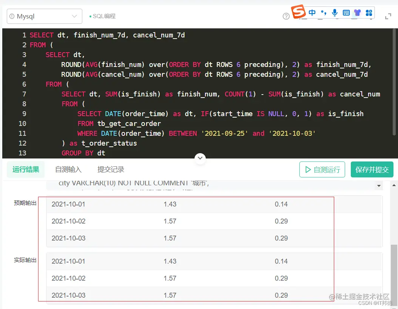Collapse editor with the chevron down button

(x=200, y=158)
